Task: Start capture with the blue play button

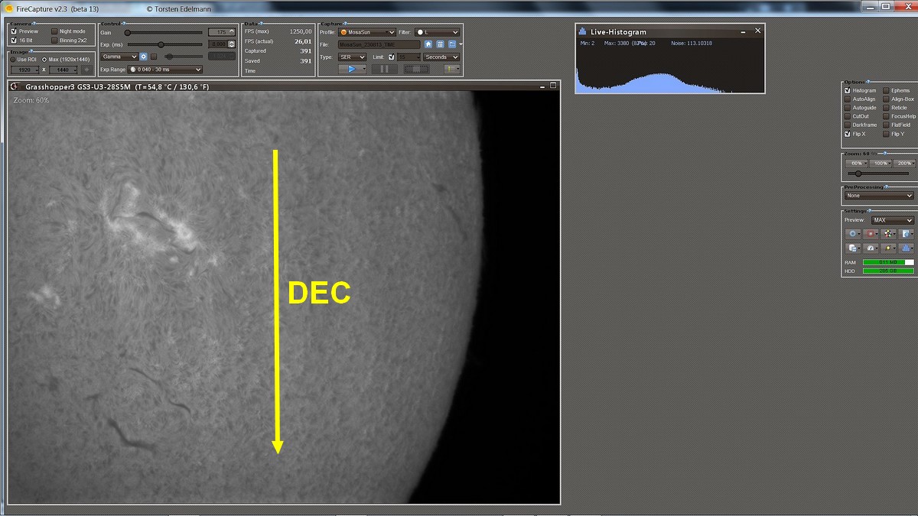Action: tap(352, 69)
